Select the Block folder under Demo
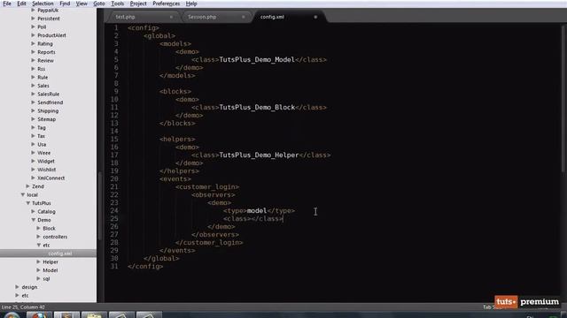The height and width of the screenshot is (318, 567). pos(49,228)
